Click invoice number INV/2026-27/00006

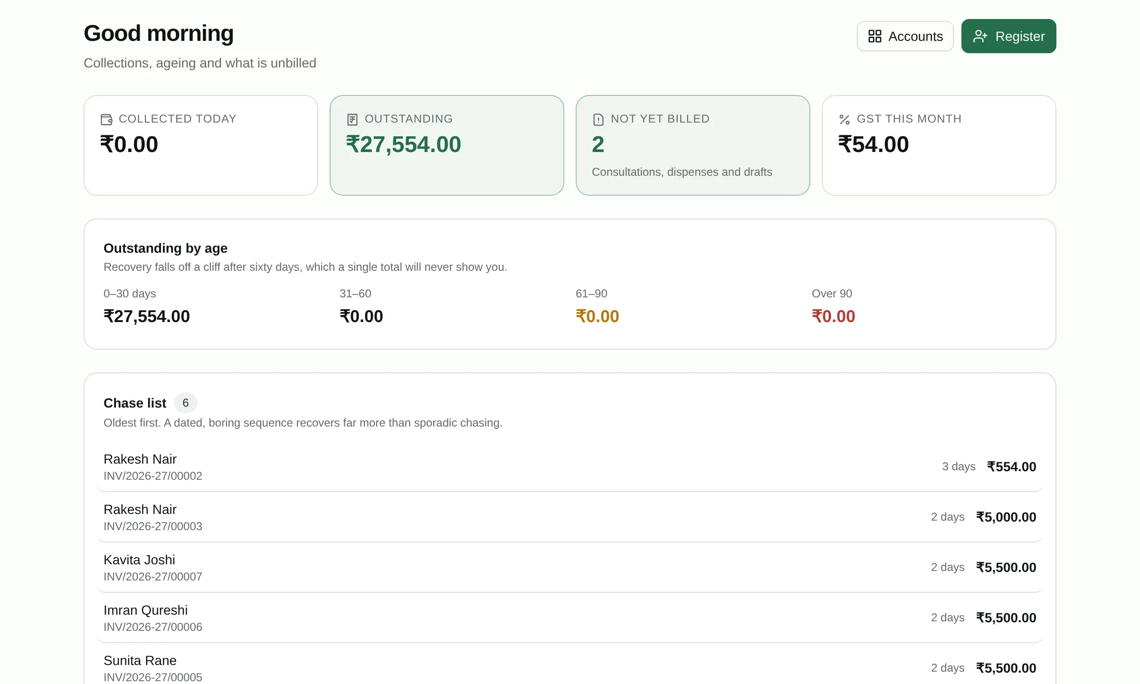pyautogui.click(x=153, y=627)
